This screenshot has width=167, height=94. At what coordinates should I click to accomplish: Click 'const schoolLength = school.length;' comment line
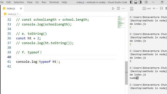click(x=52, y=20)
